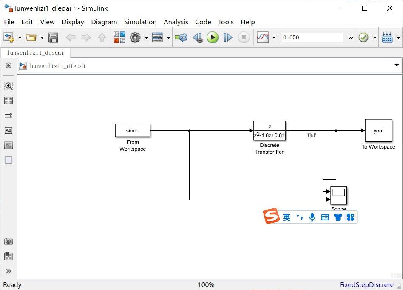Click the Open folder icon
This screenshot has height=290, width=403.
(x=31, y=37)
